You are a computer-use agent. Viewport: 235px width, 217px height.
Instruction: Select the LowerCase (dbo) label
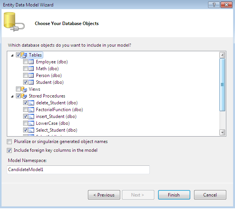[53, 123]
